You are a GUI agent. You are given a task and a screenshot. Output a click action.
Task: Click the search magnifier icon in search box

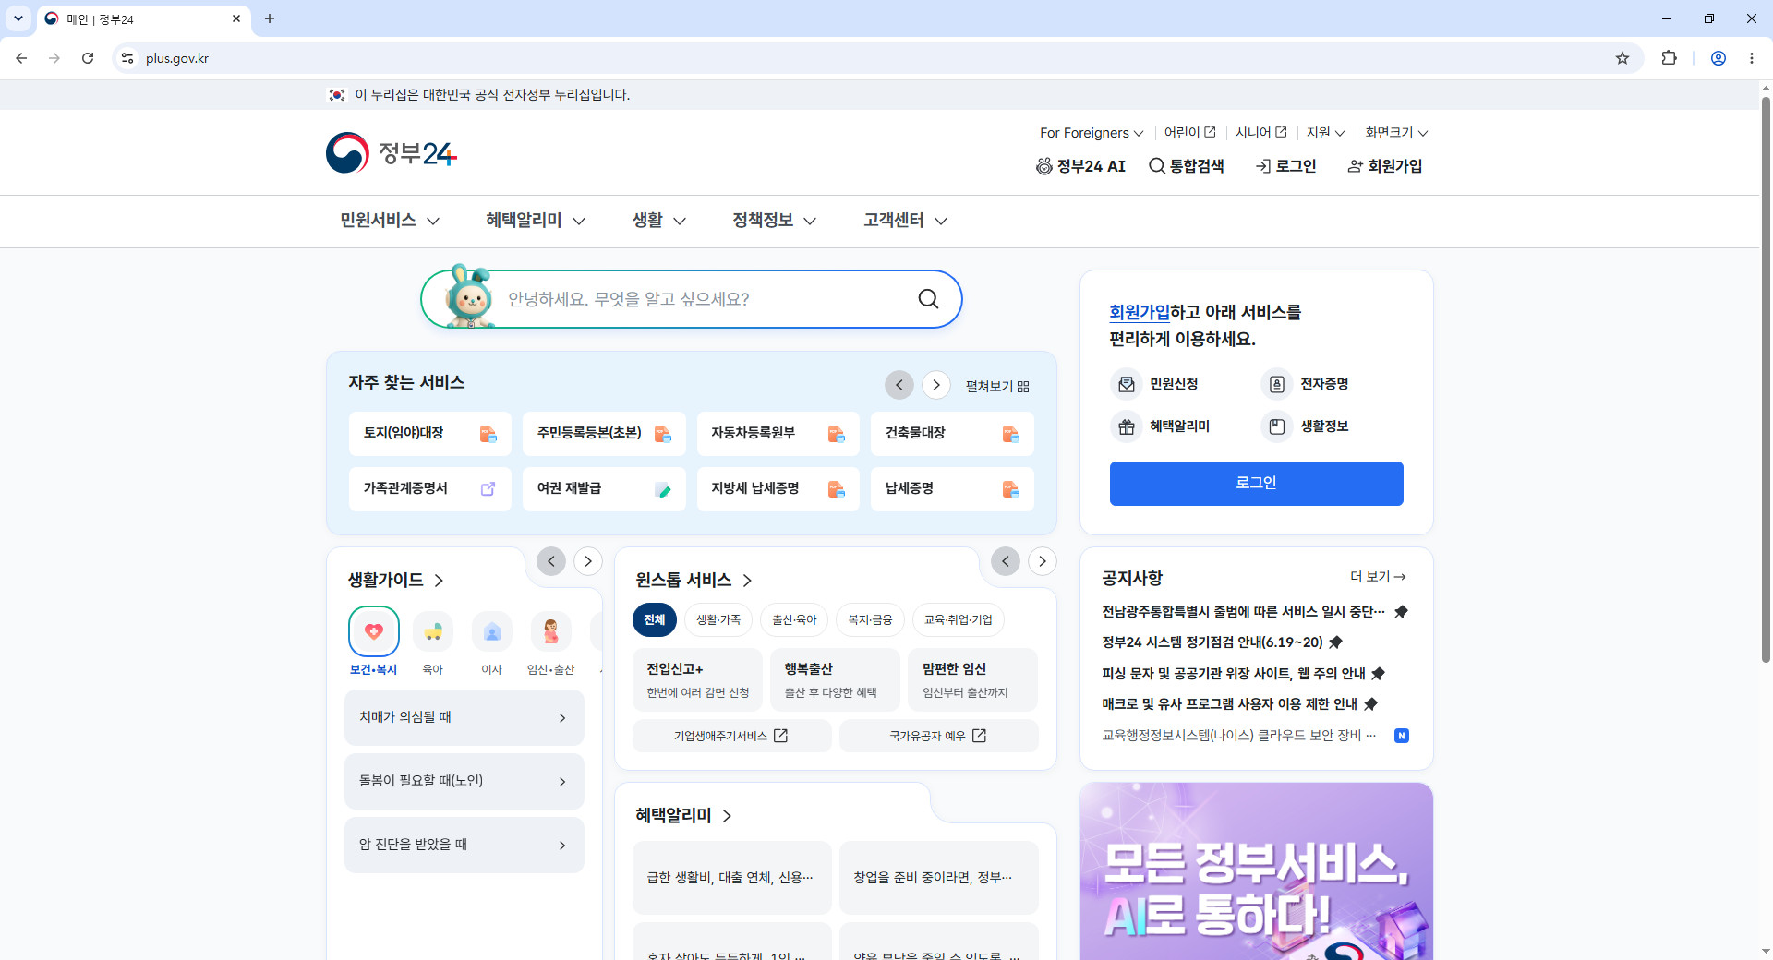point(928,299)
